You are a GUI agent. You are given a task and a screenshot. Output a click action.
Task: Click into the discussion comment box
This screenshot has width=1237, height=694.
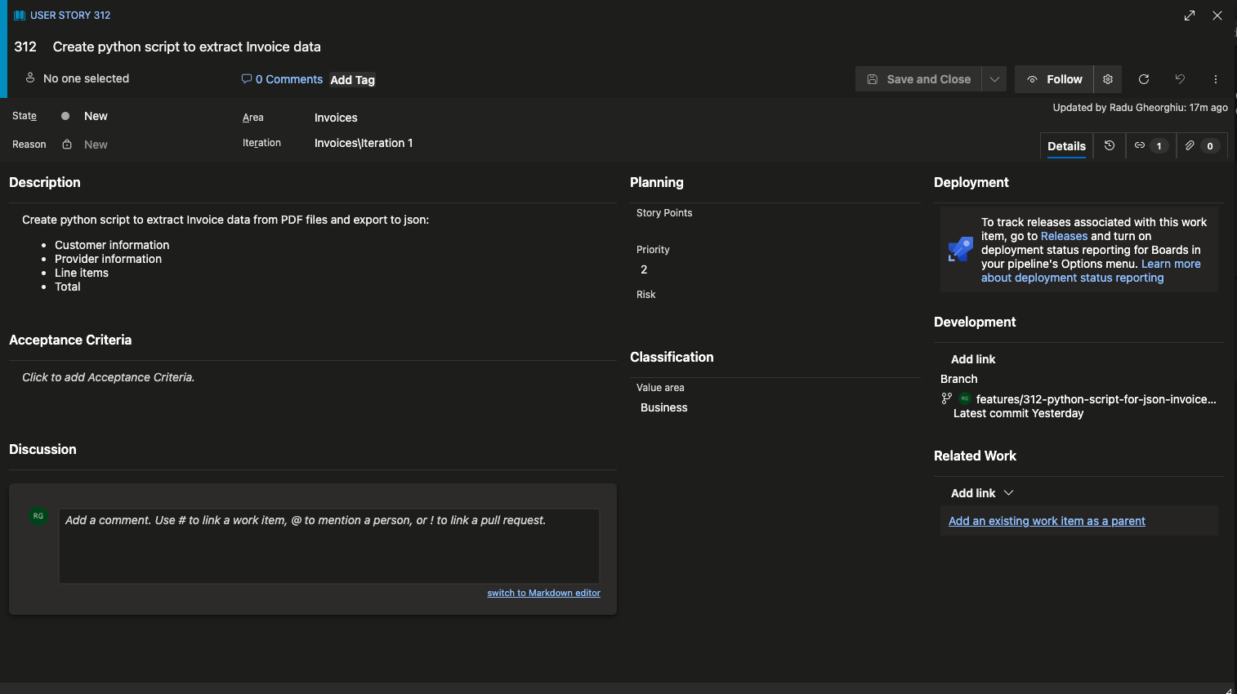click(x=328, y=545)
